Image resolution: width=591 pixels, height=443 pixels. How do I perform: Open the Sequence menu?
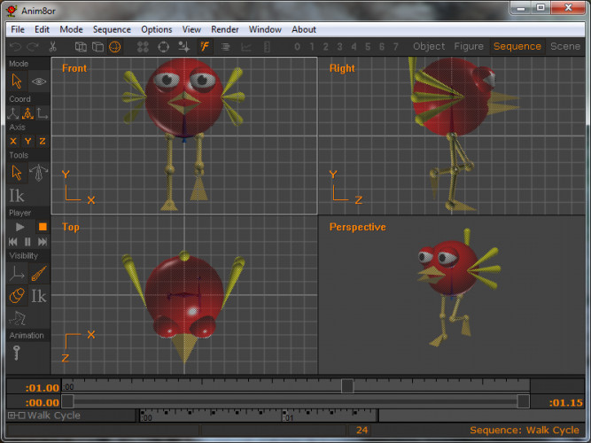[x=112, y=29]
